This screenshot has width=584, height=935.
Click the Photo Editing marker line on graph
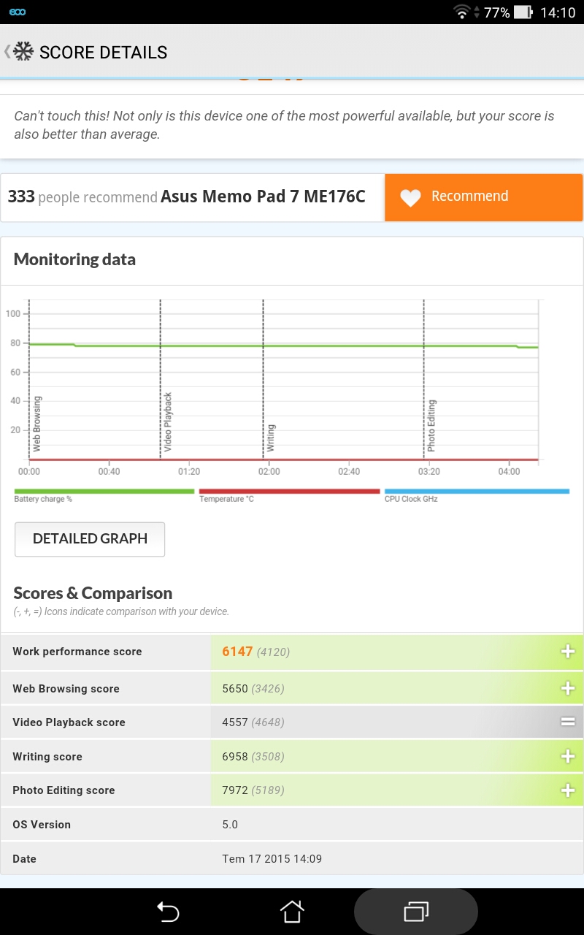(424, 380)
